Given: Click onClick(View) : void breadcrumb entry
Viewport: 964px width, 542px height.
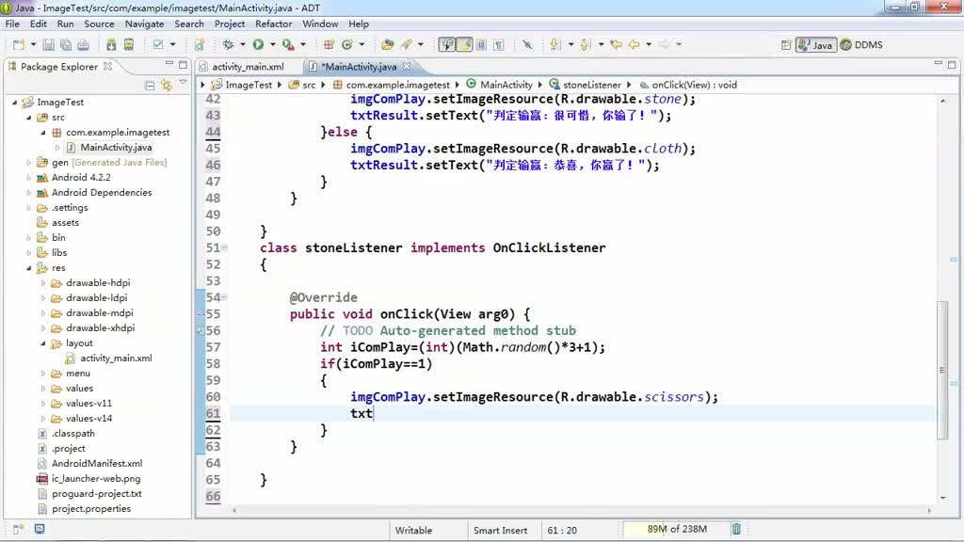Looking at the screenshot, I should [694, 85].
